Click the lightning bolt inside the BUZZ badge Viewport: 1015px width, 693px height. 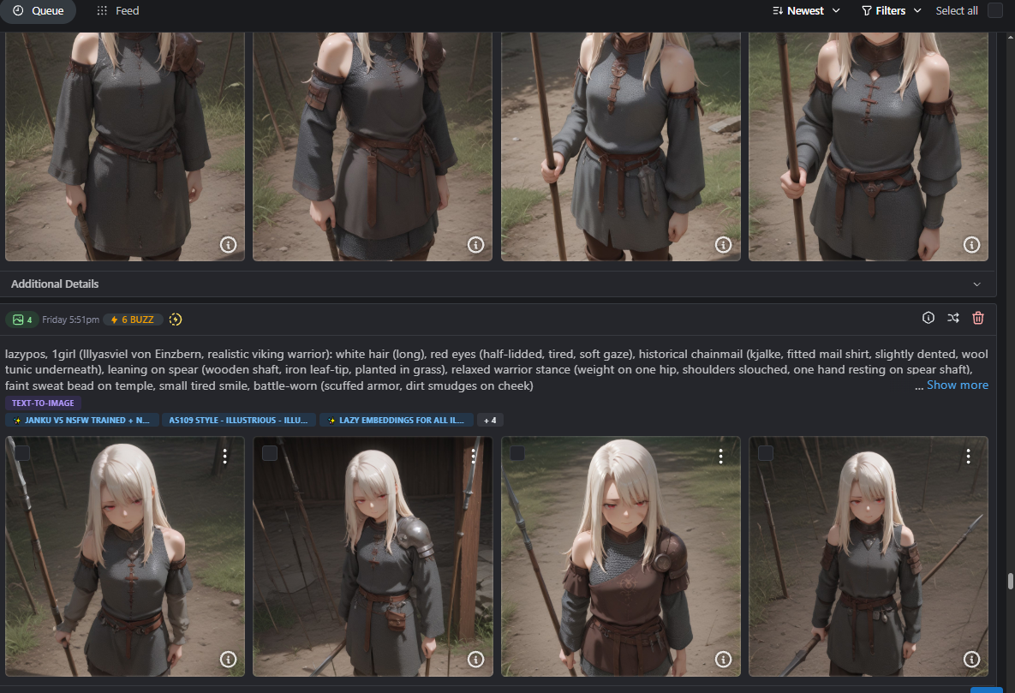[114, 320]
